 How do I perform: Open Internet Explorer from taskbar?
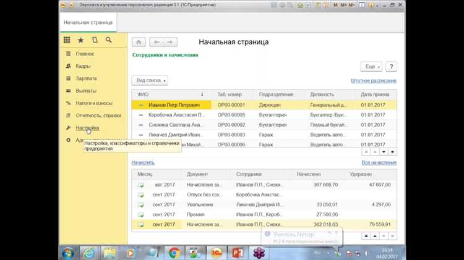pyautogui.click(x=88, y=253)
